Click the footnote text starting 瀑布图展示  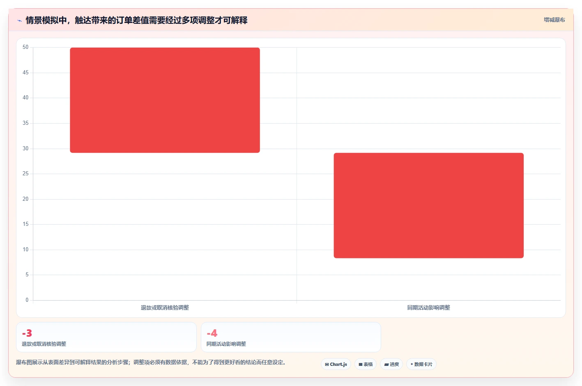[151, 362]
